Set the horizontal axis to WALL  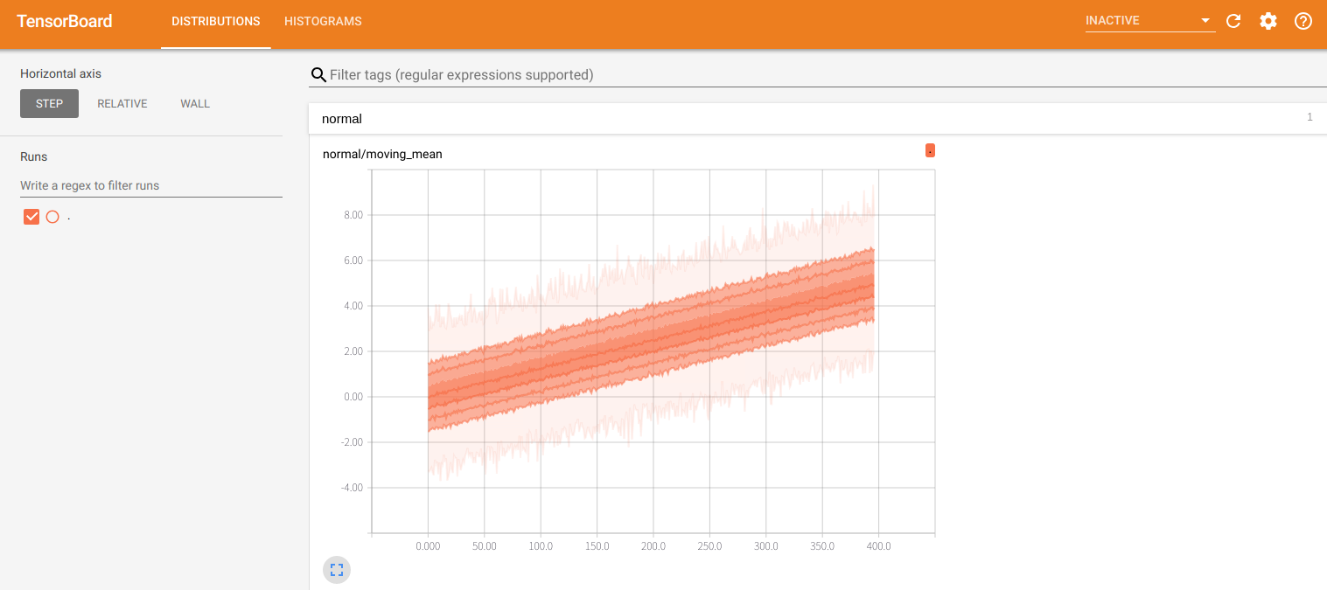click(x=195, y=103)
